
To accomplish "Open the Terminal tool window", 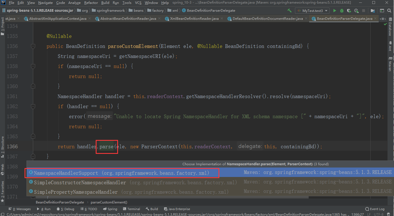I will [x=131, y=209].
